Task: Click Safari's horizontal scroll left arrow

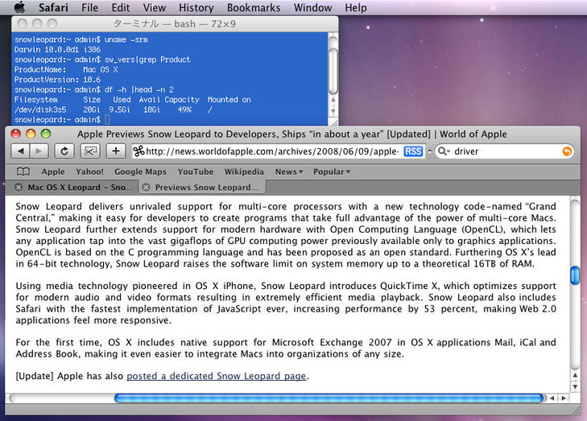Action: (552, 398)
